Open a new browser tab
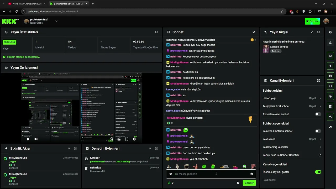The height and width of the screenshot is (189, 336). 93,4
